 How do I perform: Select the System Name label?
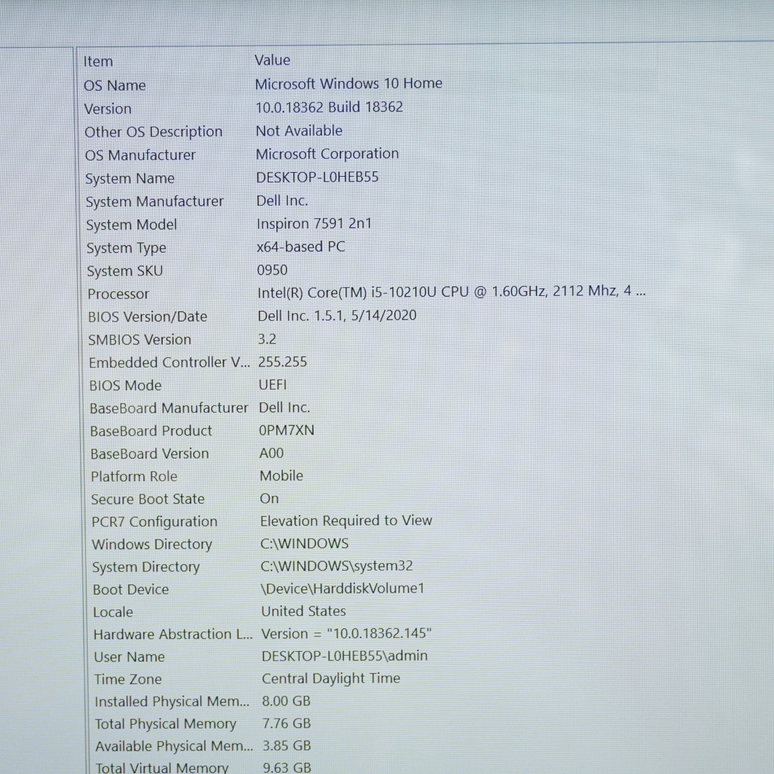[130, 179]
